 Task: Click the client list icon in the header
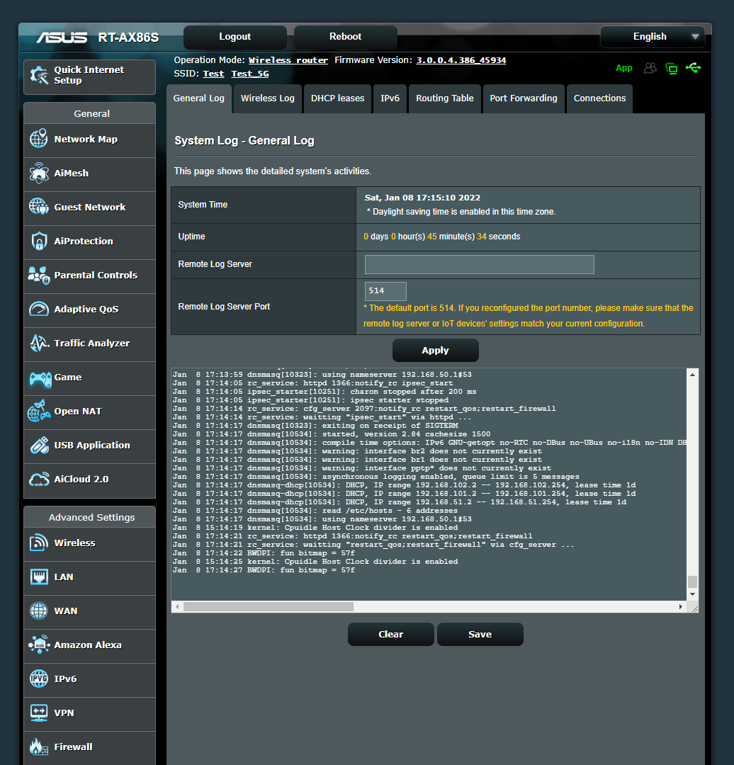click(650, 68)
